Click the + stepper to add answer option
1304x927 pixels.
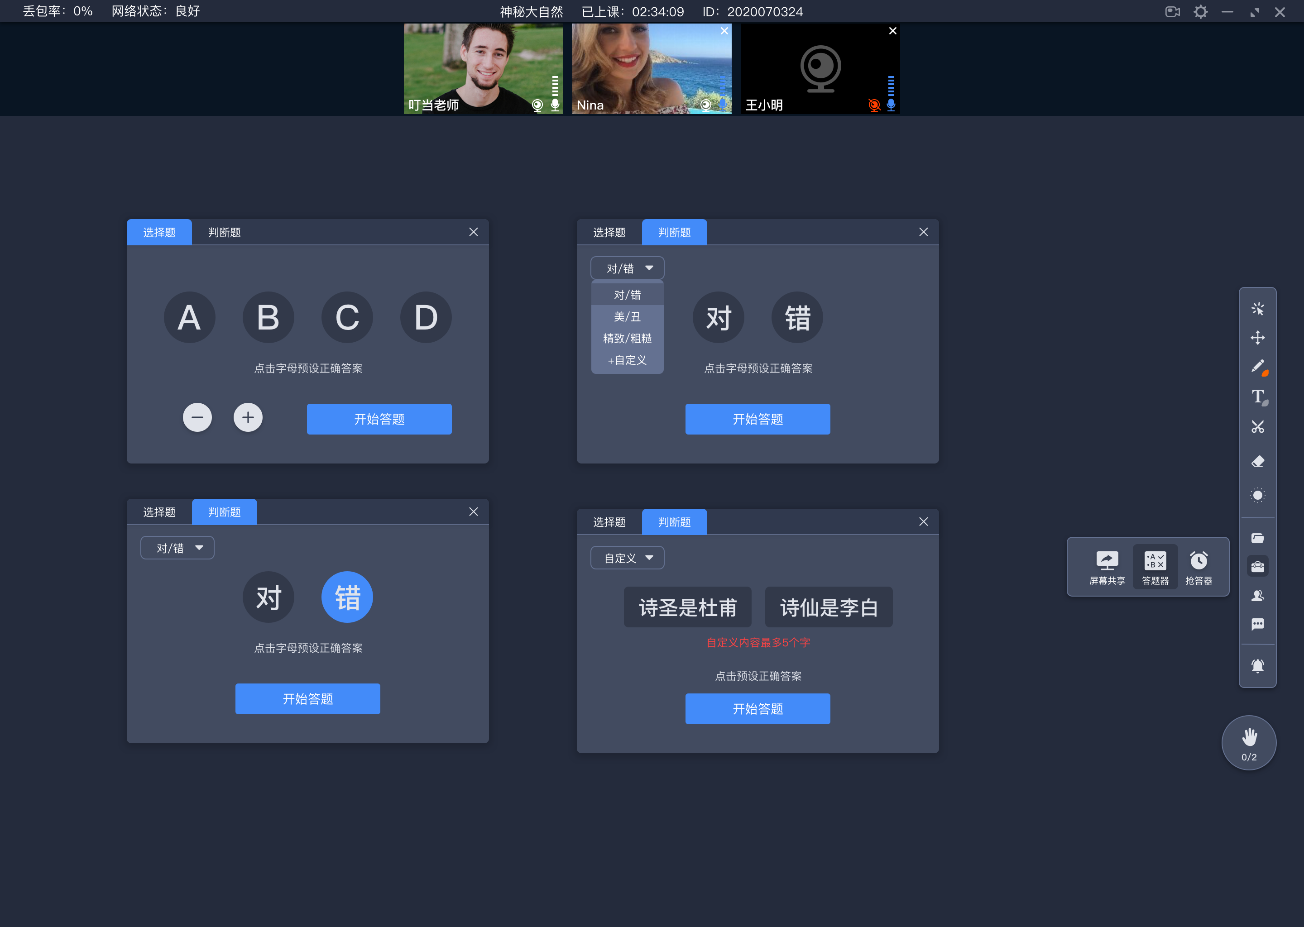pyautogui.click(x=249, y=418)
